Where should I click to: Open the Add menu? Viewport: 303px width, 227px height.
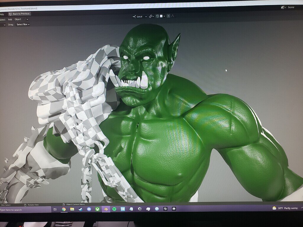pos(10,19)
